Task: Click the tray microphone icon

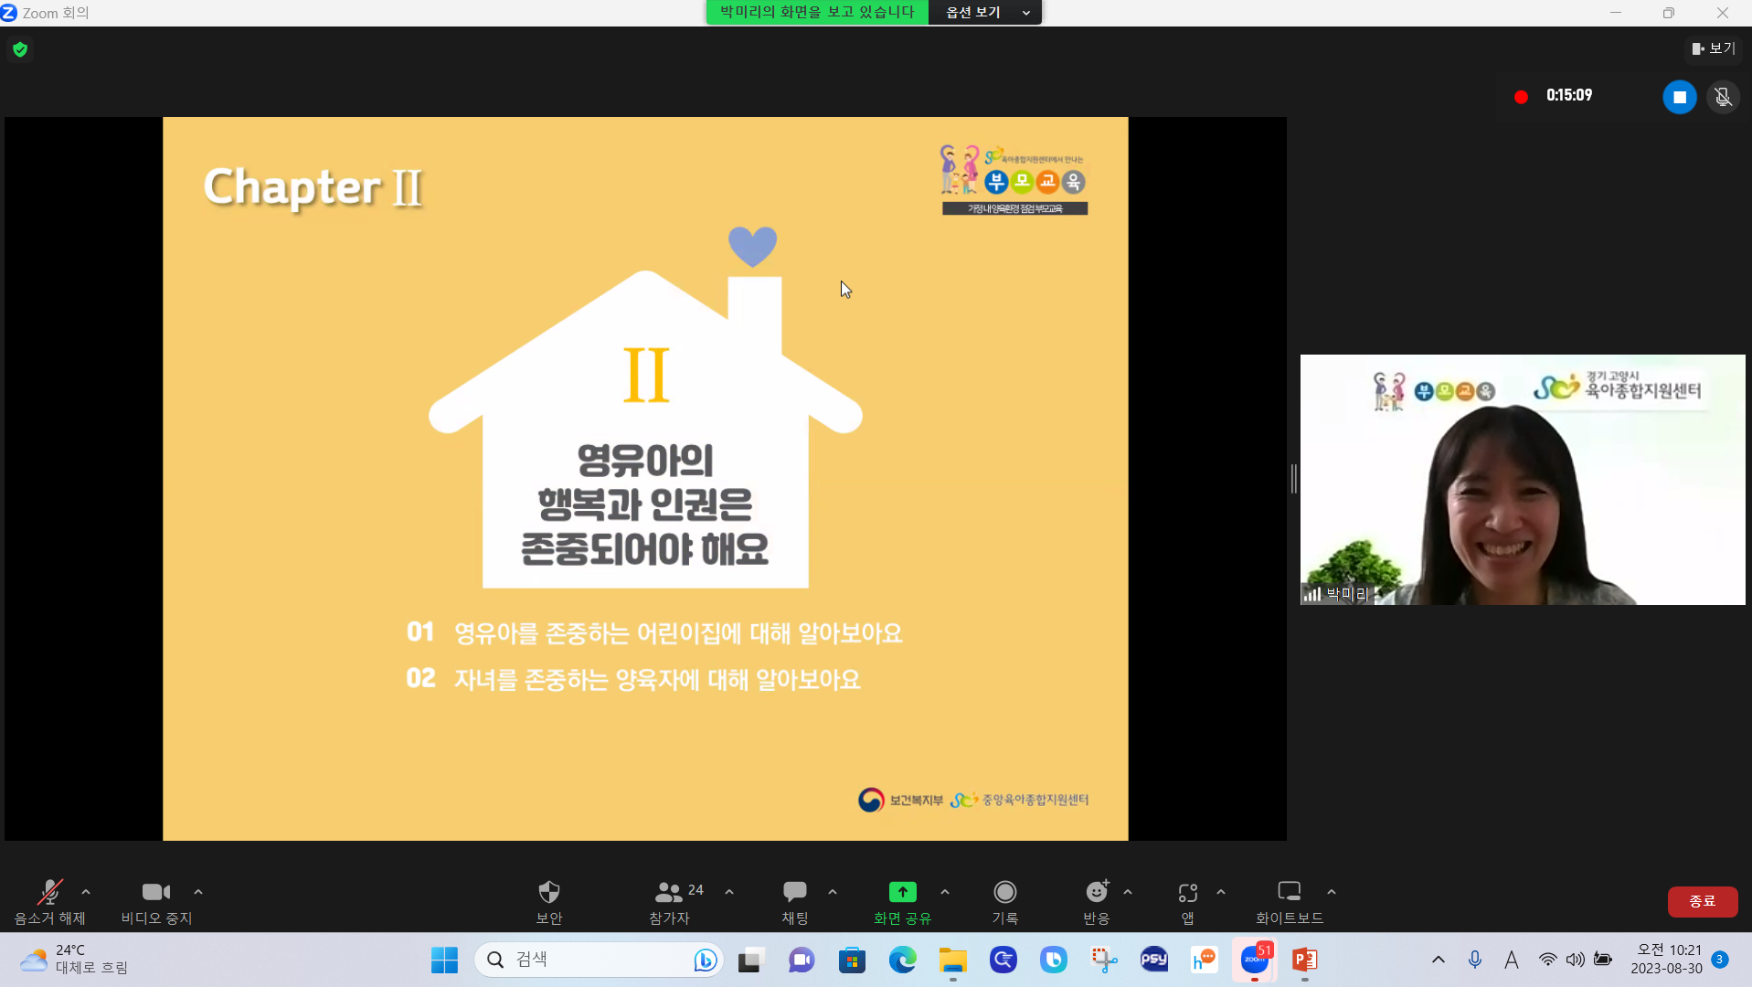Action: click(1474, 960)
